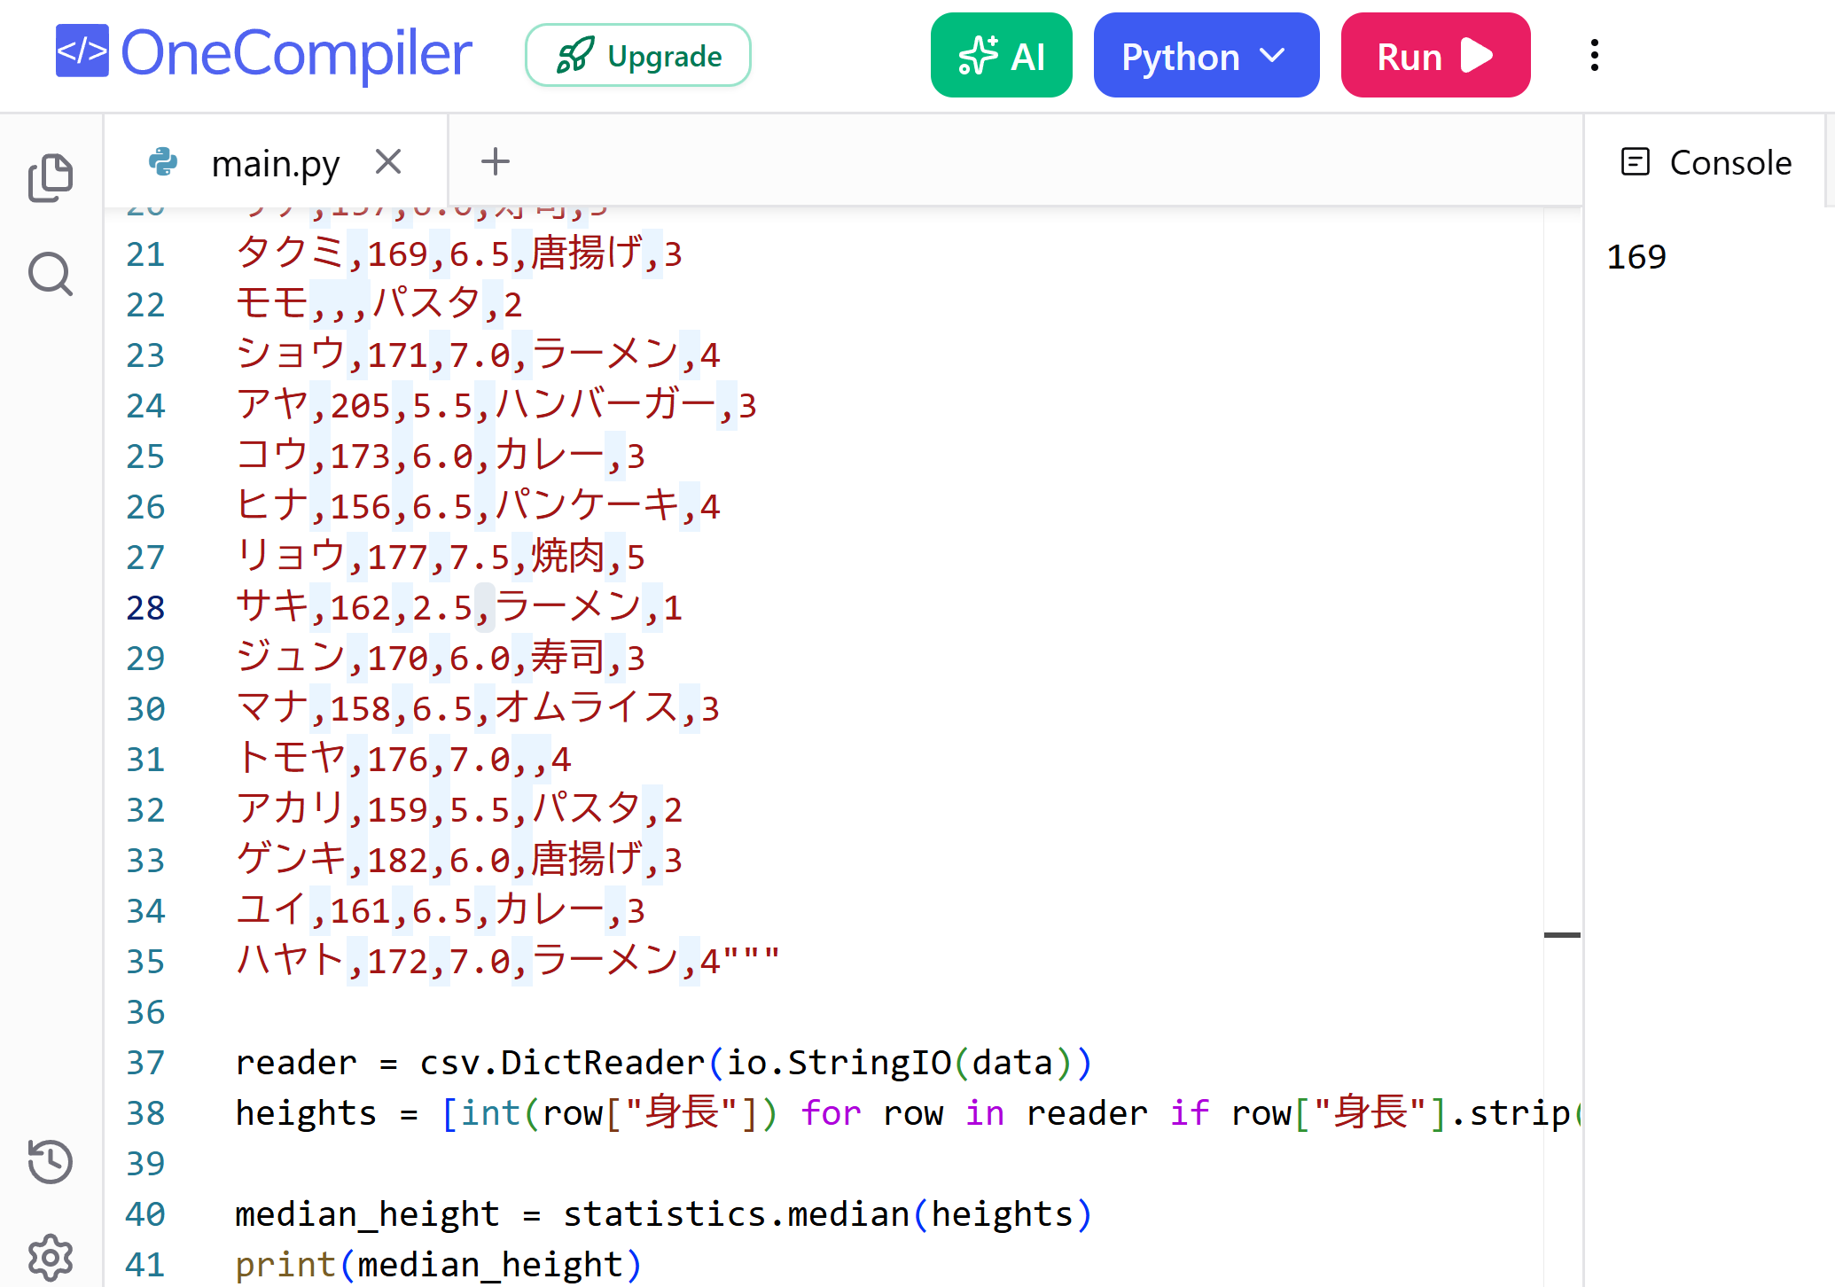Viewport: 1835px width, 1287px height.
Task: Open the history sidebar icon
Action: pyautogui.click(x=51, y=1161)
